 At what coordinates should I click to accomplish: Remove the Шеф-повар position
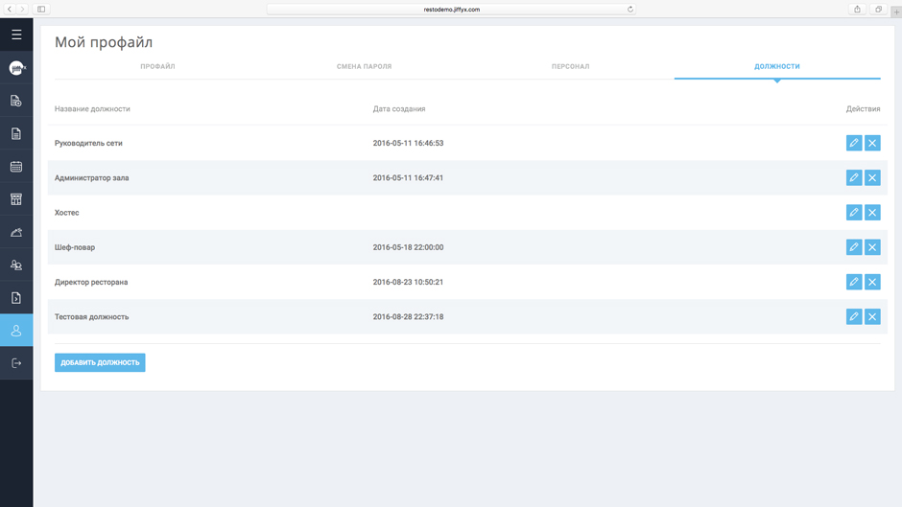pos(872,247)
